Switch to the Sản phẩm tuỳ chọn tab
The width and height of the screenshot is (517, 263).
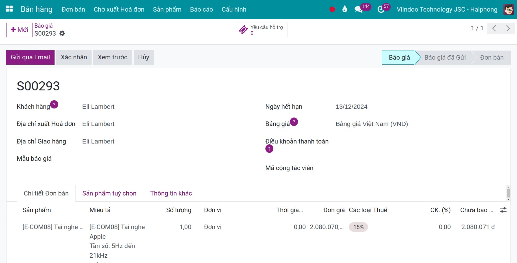[109, 194]
